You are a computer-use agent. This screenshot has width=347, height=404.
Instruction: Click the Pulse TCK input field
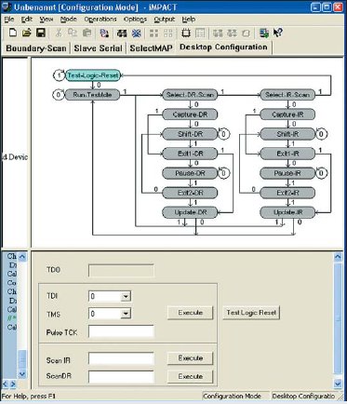[x=121, y=331]
